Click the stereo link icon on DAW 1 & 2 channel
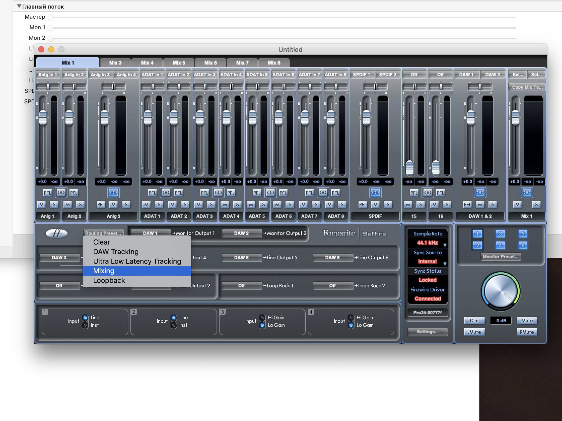The height and width of the screenshot is (421, 562). (480, 193)
